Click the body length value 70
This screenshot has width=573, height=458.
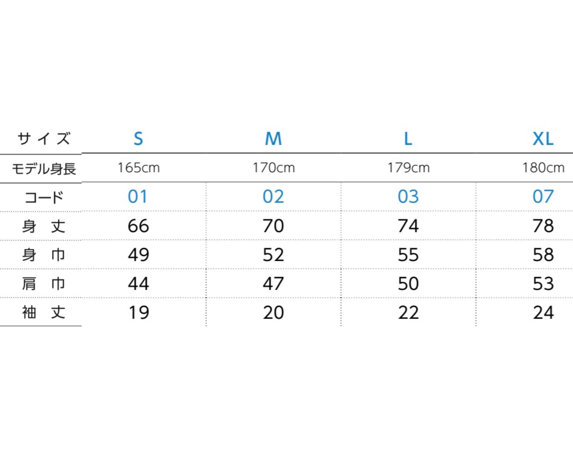coord(273,226)
